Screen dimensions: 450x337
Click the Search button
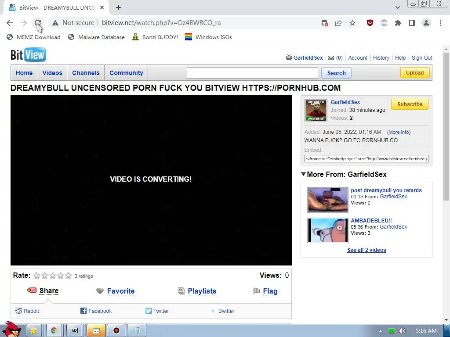pyautogui.click(x=336, y=73)
